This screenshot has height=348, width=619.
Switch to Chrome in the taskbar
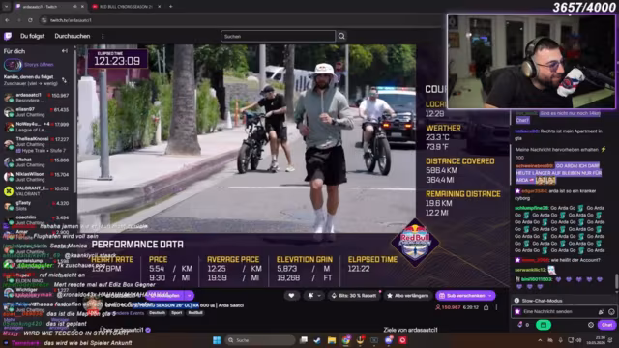pos(346,340)
